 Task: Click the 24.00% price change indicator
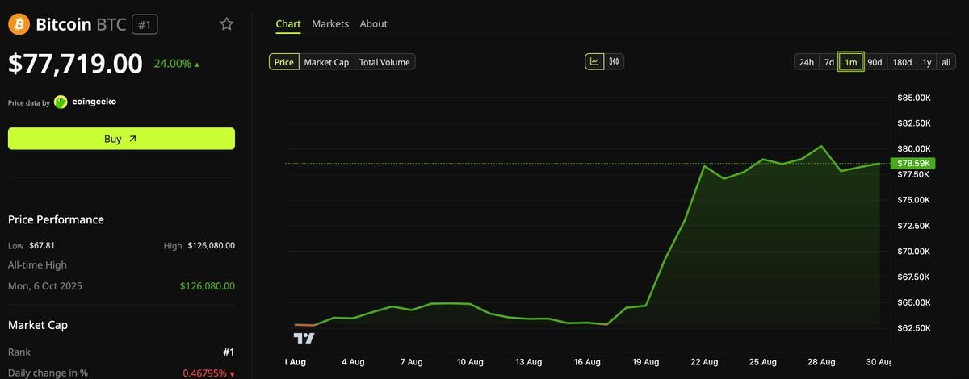[177, 64]
